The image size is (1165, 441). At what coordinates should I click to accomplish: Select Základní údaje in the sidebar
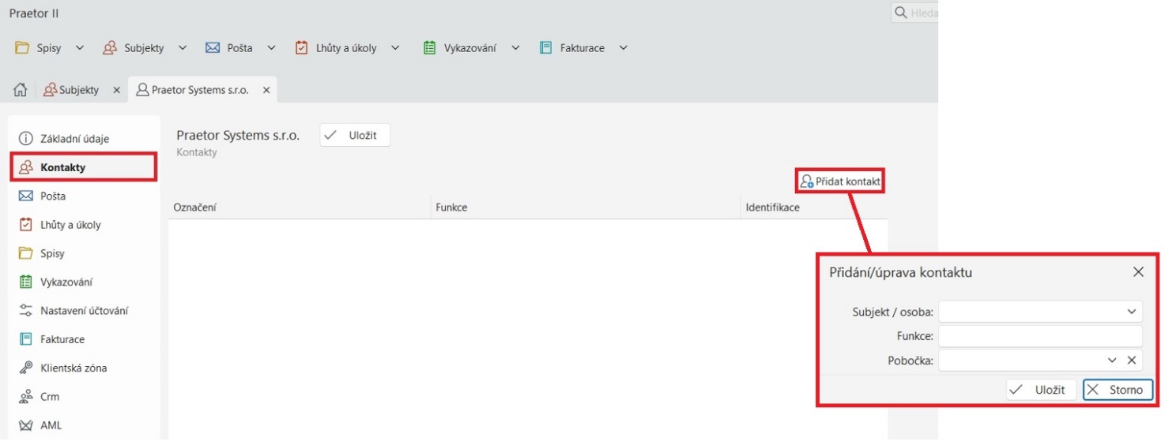(x=74, y=139)
